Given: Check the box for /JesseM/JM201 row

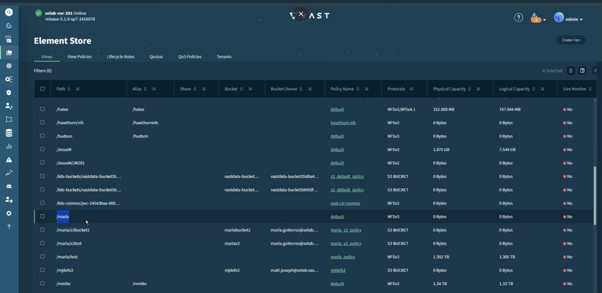Looking at the screenshot, I should coord(42,163).
